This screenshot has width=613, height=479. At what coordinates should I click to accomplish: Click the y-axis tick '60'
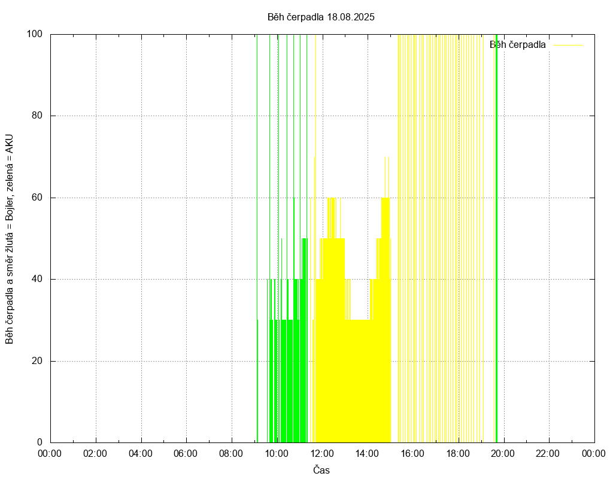(37, 198)
